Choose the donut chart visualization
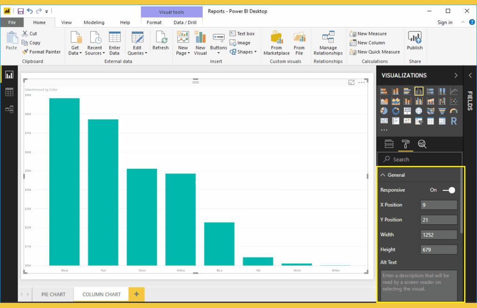The image size is (477, 308). (x=395, y=111)
